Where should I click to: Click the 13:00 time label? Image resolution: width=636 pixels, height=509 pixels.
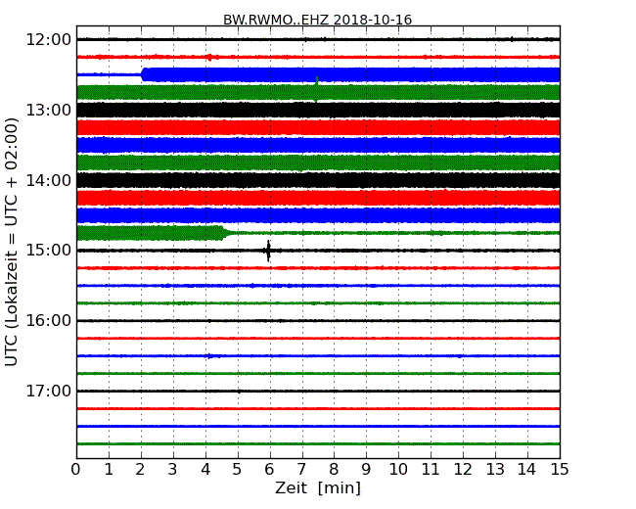[x=48, y=110]
